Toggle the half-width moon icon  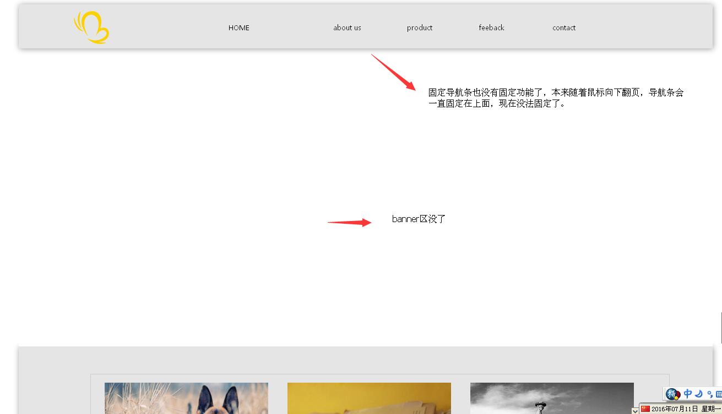pos(699,394)
